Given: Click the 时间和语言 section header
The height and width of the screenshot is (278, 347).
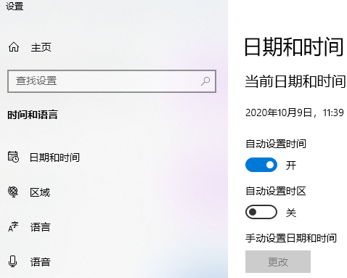Looking at the screenshot, I should click(33, 115).
